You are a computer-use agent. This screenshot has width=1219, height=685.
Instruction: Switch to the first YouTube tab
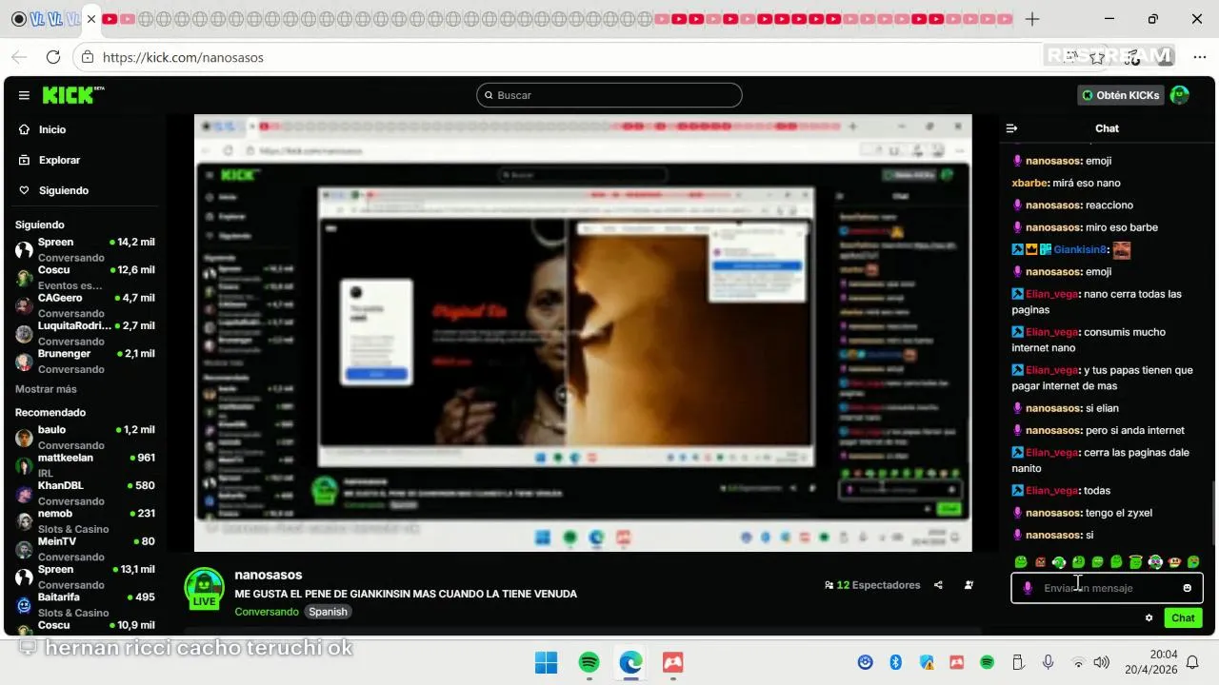click(x=110, y=19)
